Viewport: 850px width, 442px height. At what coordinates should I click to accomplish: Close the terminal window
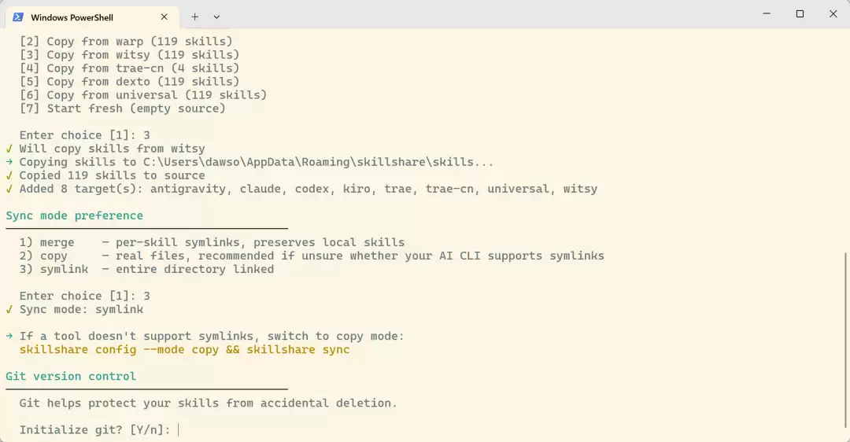(833, 14)
